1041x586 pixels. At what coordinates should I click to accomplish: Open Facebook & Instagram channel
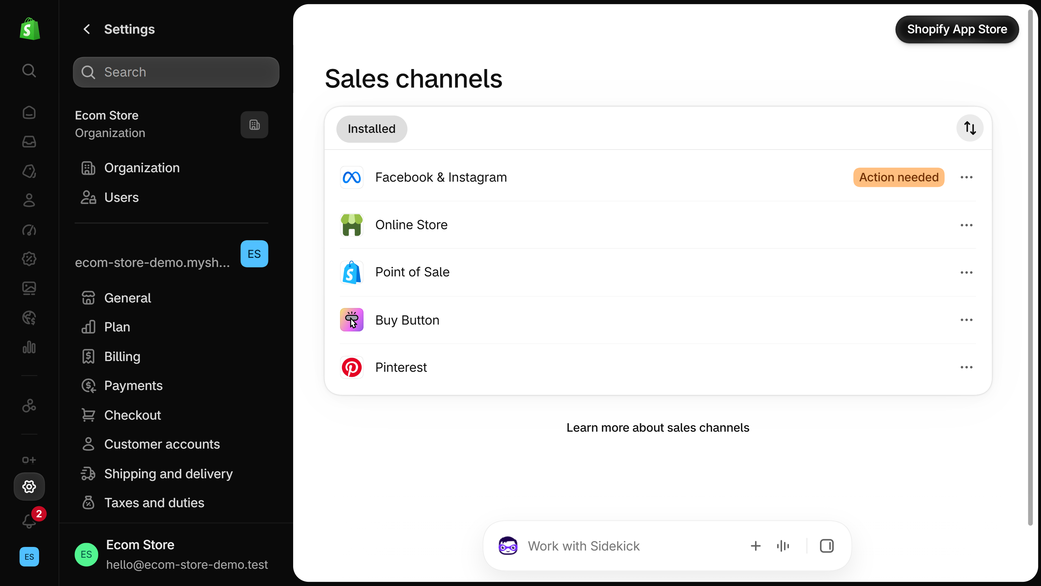coord(658,177)
